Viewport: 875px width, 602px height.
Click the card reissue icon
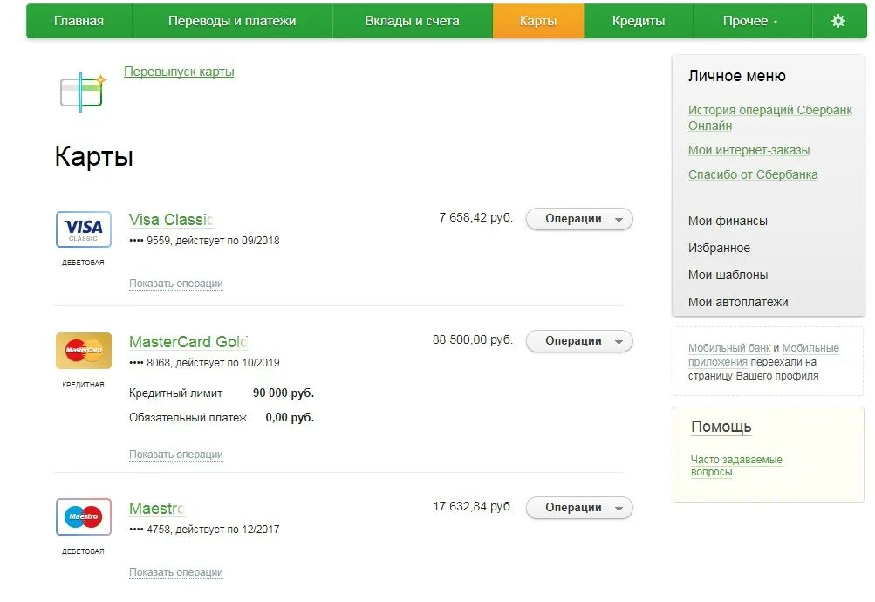(83, 92)
